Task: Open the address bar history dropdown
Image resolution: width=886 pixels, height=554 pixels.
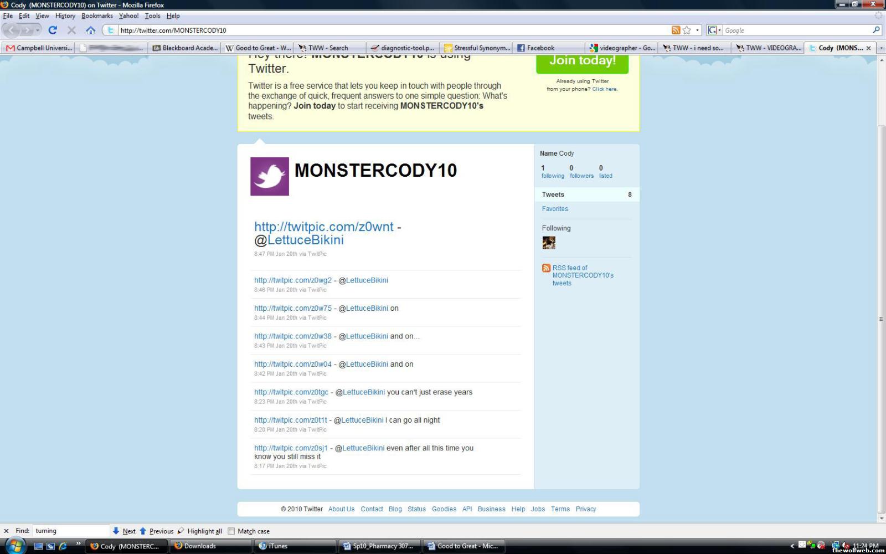Action: [697, 30]
